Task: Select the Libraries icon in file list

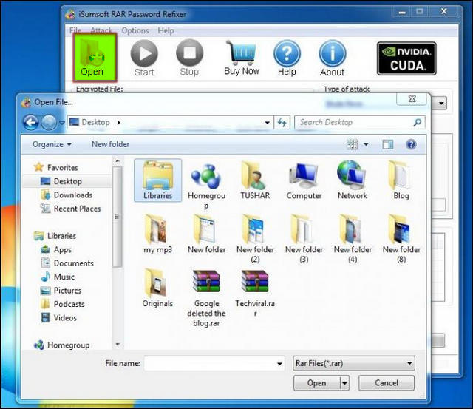Action: tap(157, 180)
